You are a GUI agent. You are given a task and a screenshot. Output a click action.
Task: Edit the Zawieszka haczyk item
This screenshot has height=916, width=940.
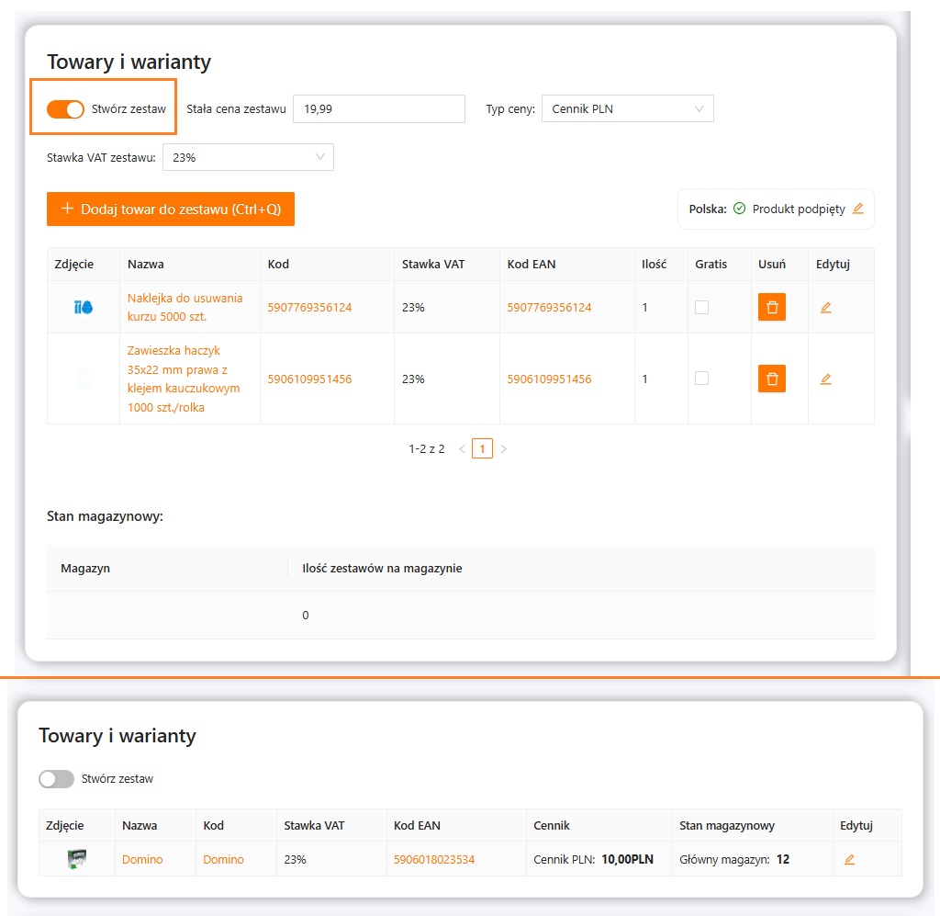tap(825, 379)
